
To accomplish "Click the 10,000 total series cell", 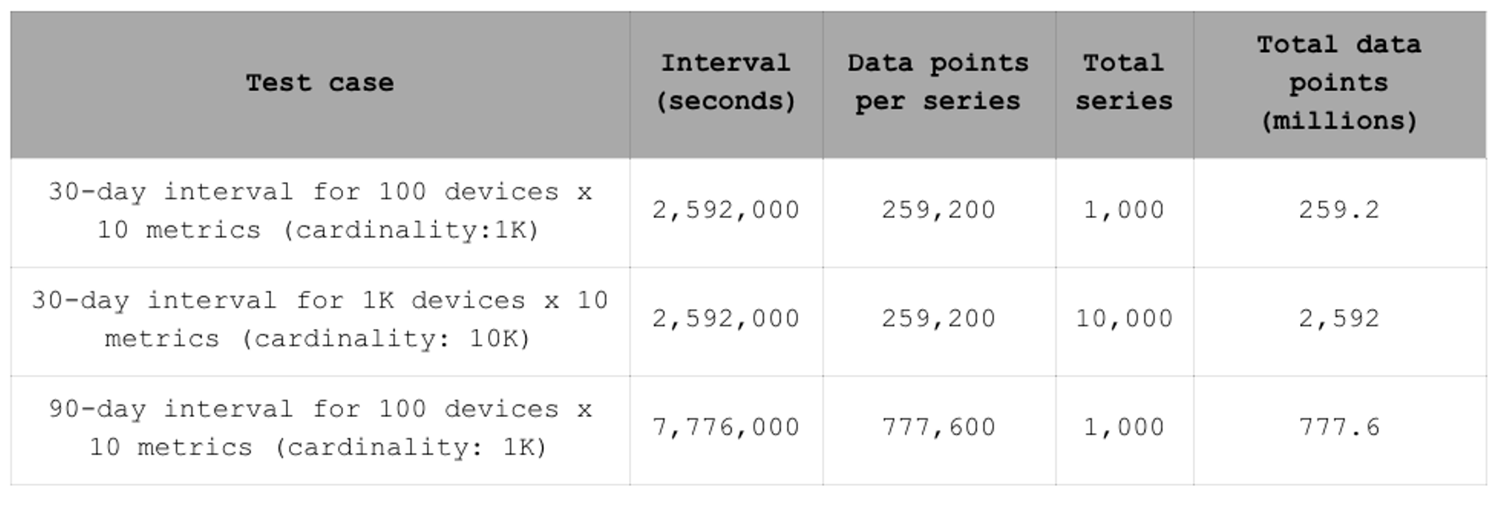I will 1124,321.
